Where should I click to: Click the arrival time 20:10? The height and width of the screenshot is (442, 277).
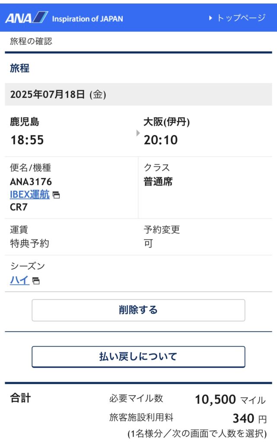(x=161, y=140)
